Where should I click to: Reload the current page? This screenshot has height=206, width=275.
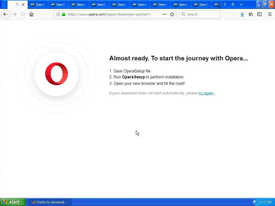pos(23,14)
